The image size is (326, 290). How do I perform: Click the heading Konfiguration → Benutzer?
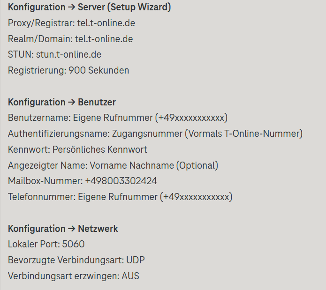(62, 102)
